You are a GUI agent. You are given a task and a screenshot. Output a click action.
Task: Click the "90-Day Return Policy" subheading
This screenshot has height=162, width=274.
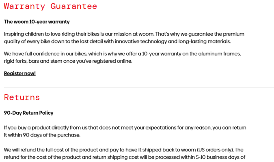coord(29,113)
